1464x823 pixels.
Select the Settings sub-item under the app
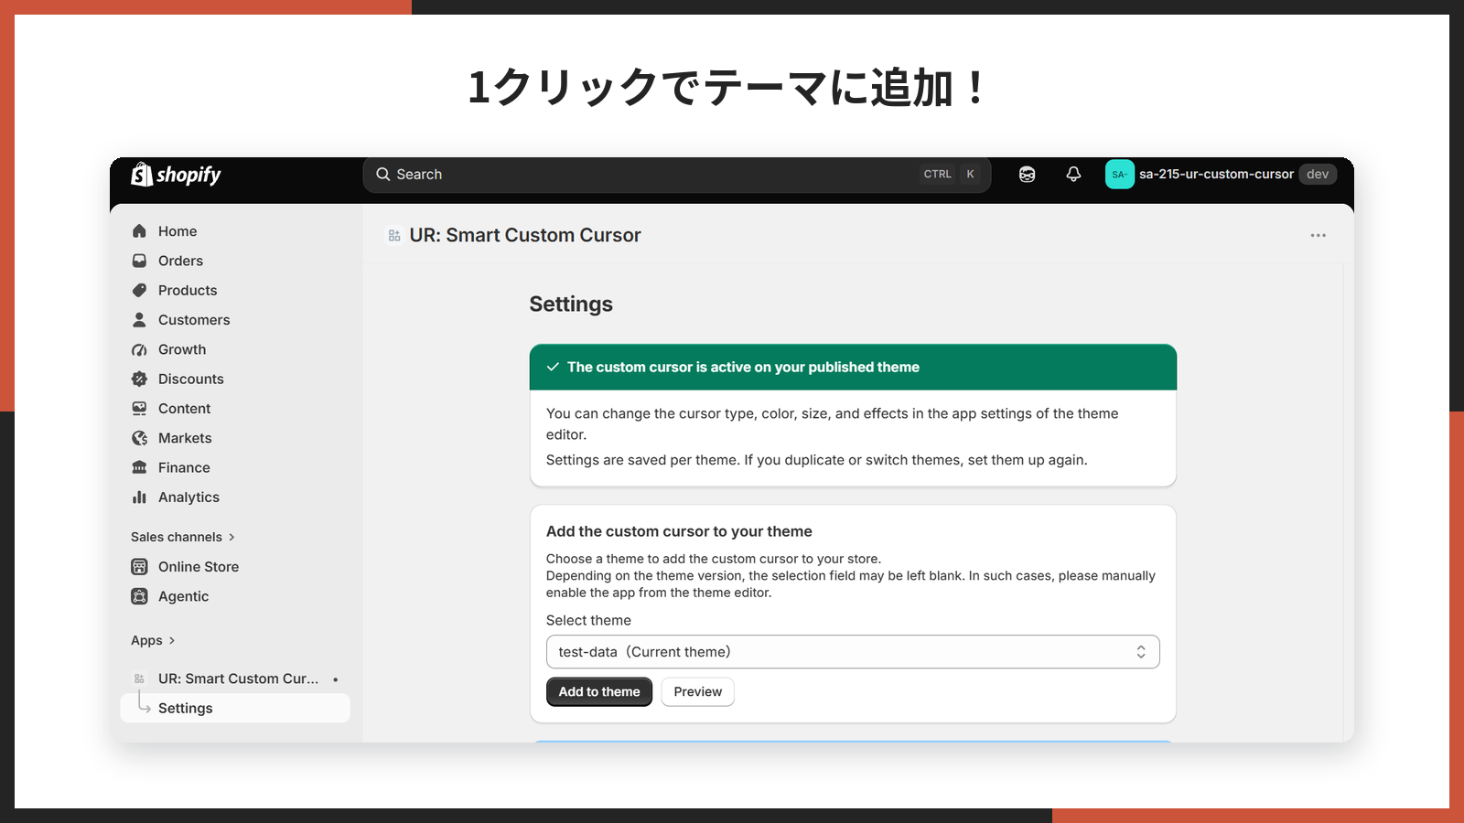click(x=235, y=709)
